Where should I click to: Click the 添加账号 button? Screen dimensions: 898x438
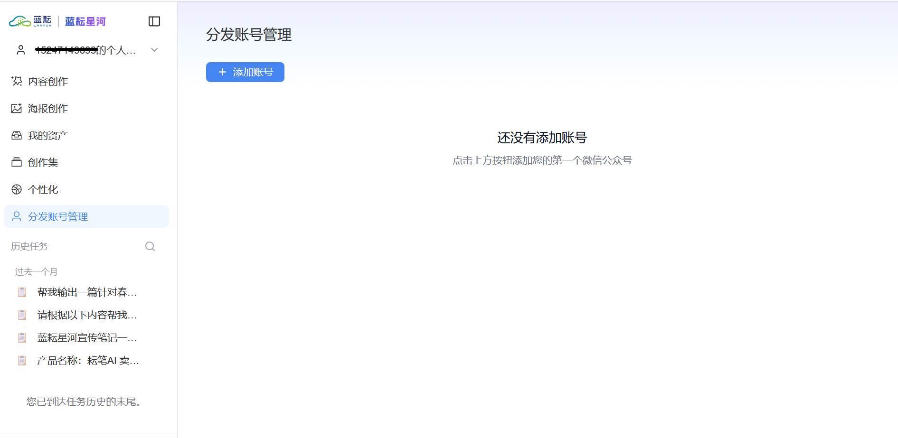point(245,72)
